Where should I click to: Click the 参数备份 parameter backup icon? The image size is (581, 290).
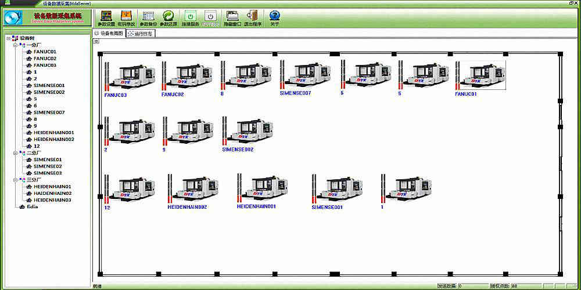[x=148, y=16]
